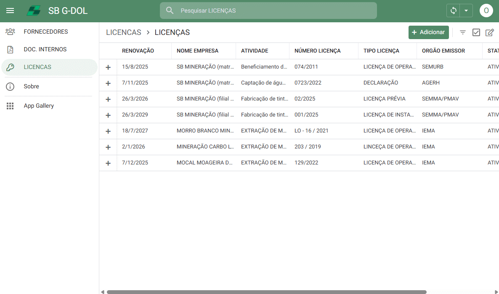Navigate via the LICENCAS breadcrumb link
Image resolution: width=499 pixels, height=294 pixels.
[x=123, y=32]
